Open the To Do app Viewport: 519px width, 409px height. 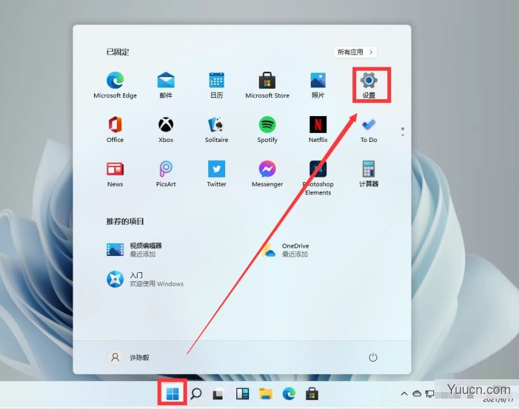click(368, 129)
